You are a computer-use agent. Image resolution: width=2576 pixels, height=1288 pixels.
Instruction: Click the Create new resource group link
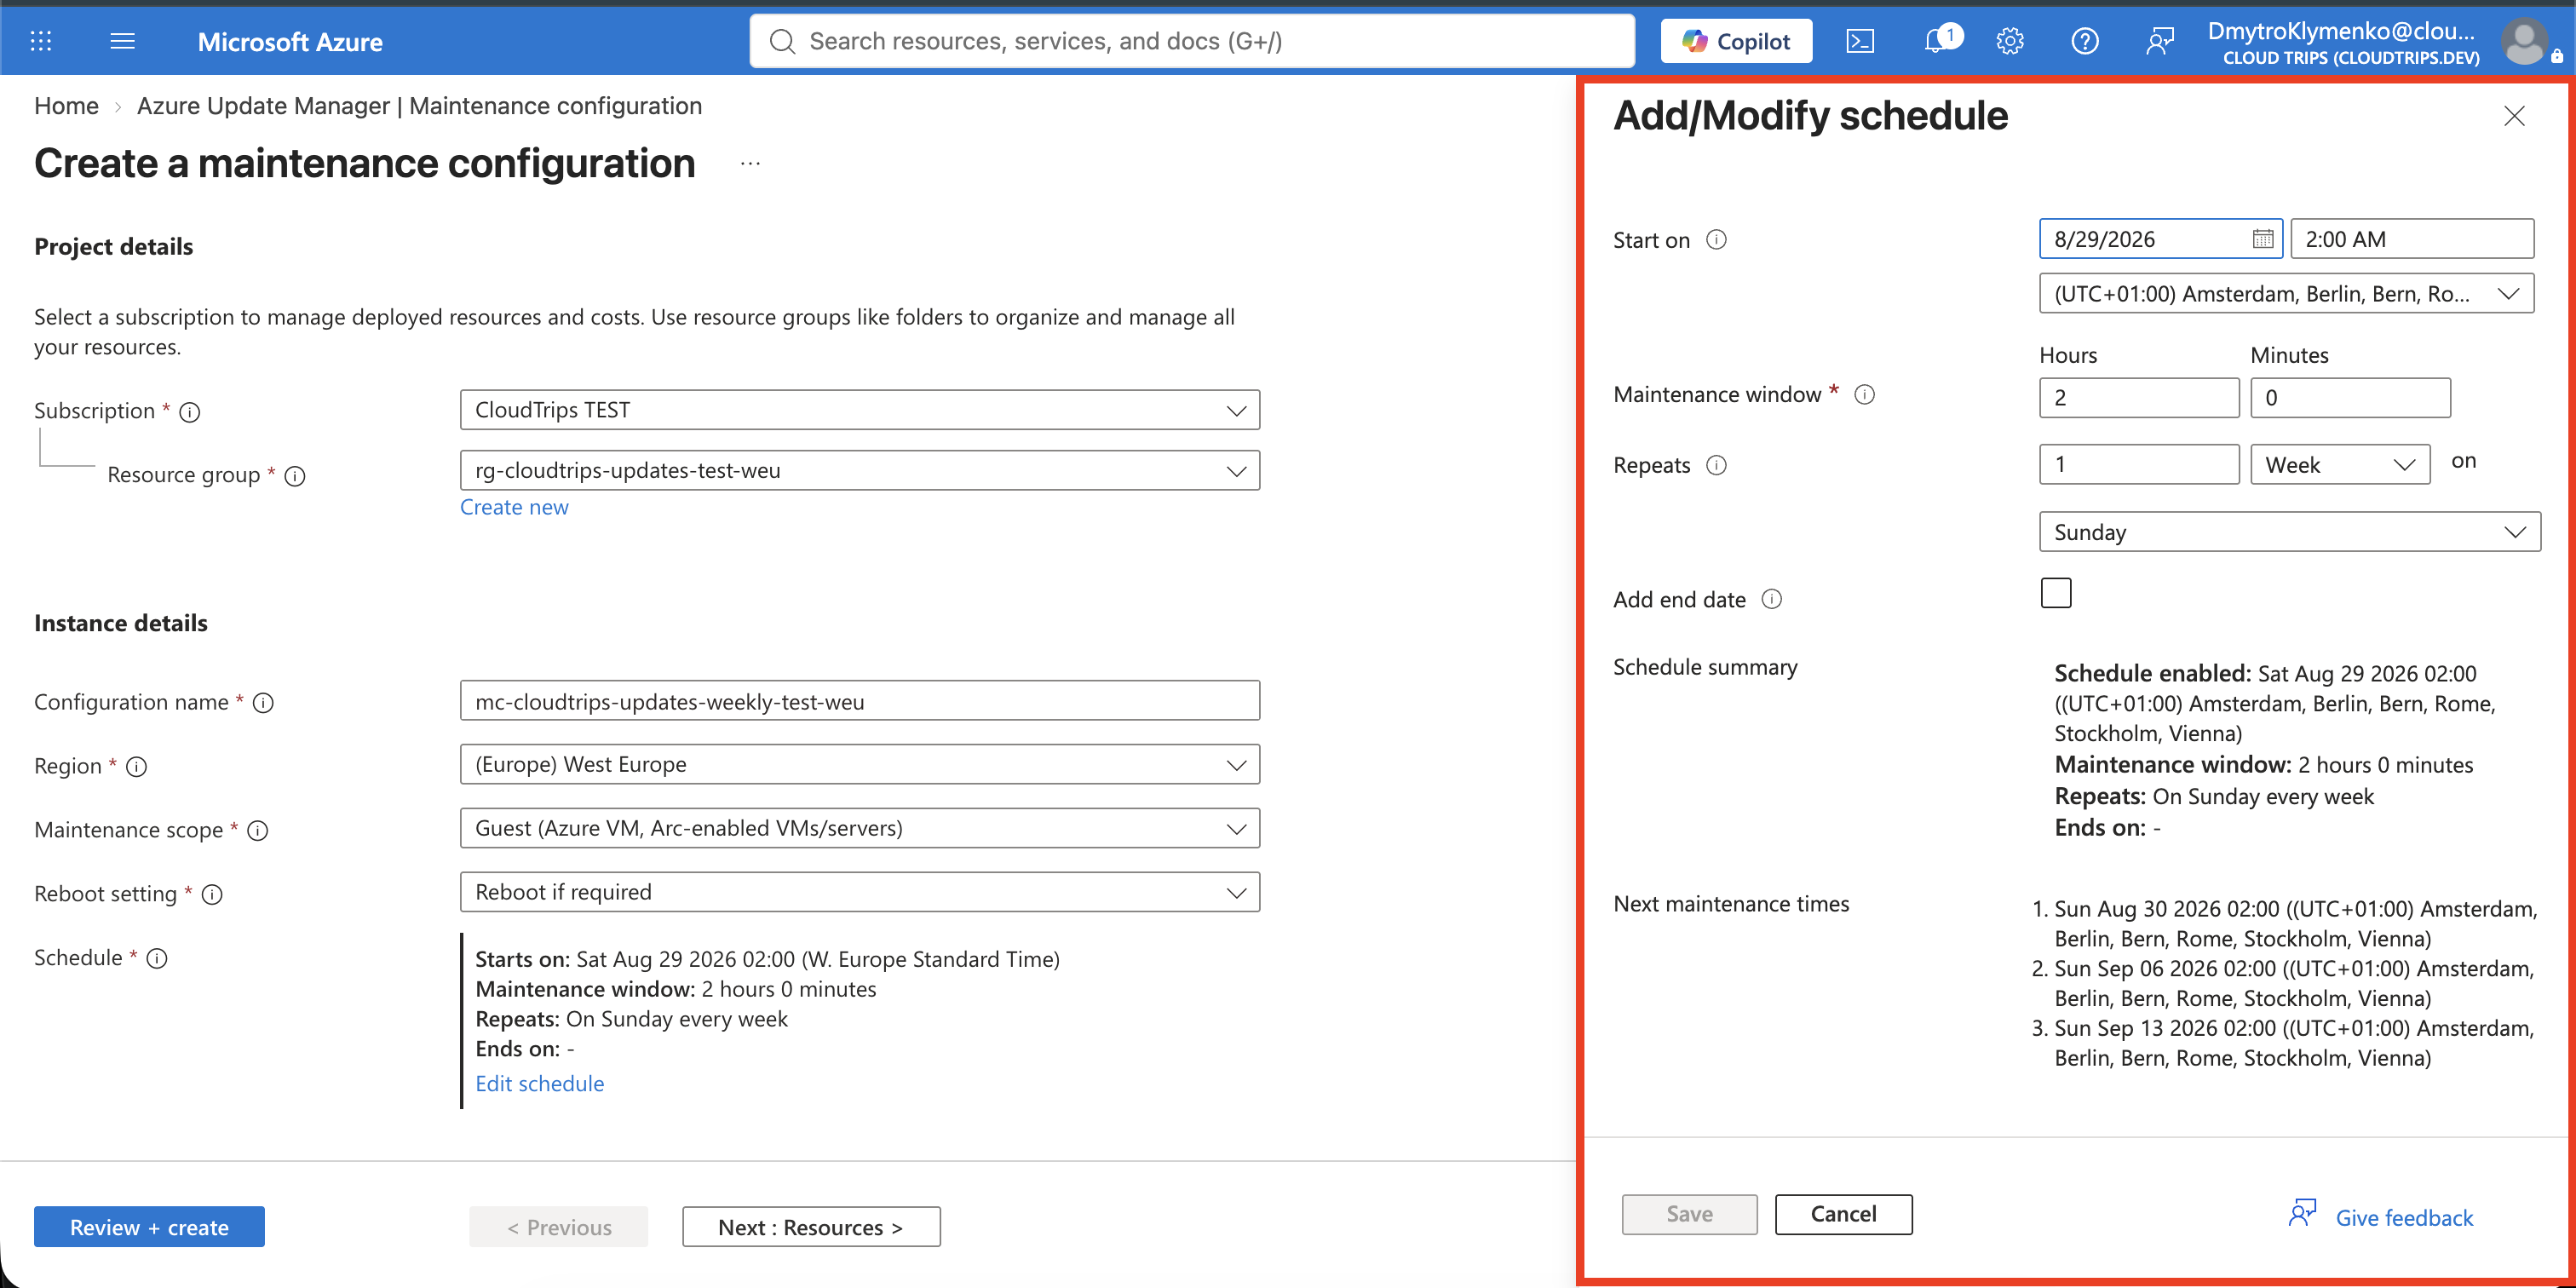click(514, 507)
